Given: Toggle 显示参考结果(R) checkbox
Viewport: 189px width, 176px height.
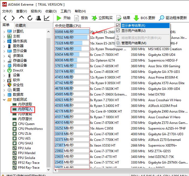Looking at the screenshot, I should click(x=118, y=26).
